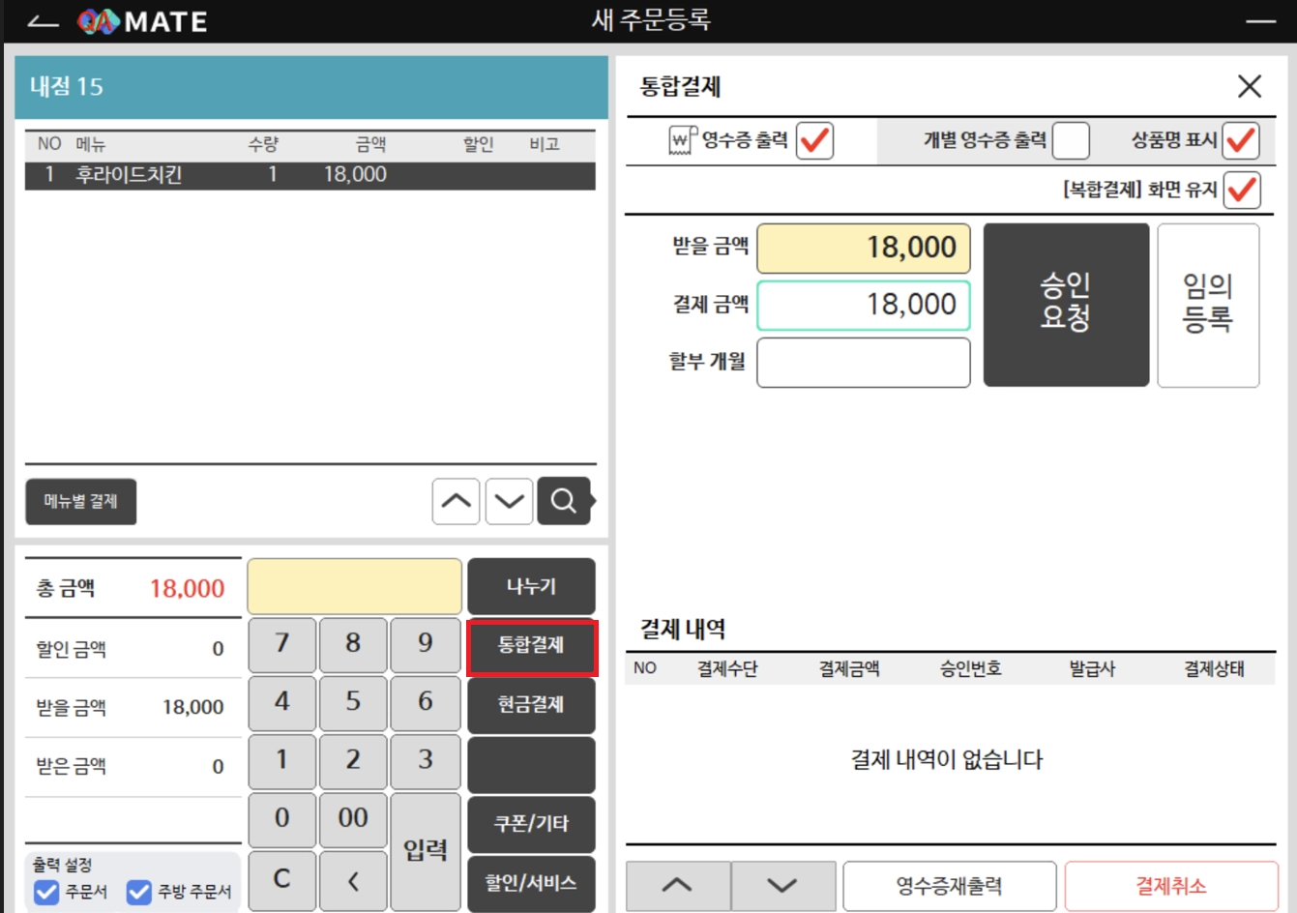
Task: Toggle the 주방 주문서 print checkbox
Action: click(139, 892)
